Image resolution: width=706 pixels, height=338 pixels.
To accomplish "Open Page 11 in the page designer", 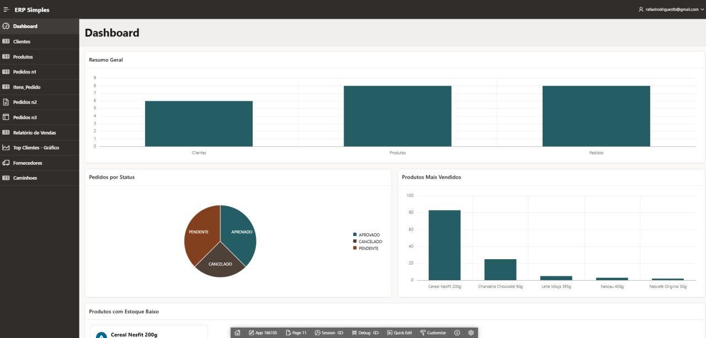I will coord(296,333).
